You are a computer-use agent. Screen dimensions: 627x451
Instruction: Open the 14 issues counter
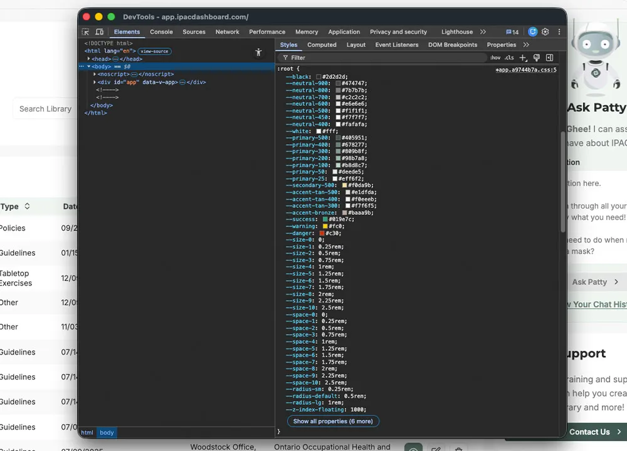pos(512,32)
